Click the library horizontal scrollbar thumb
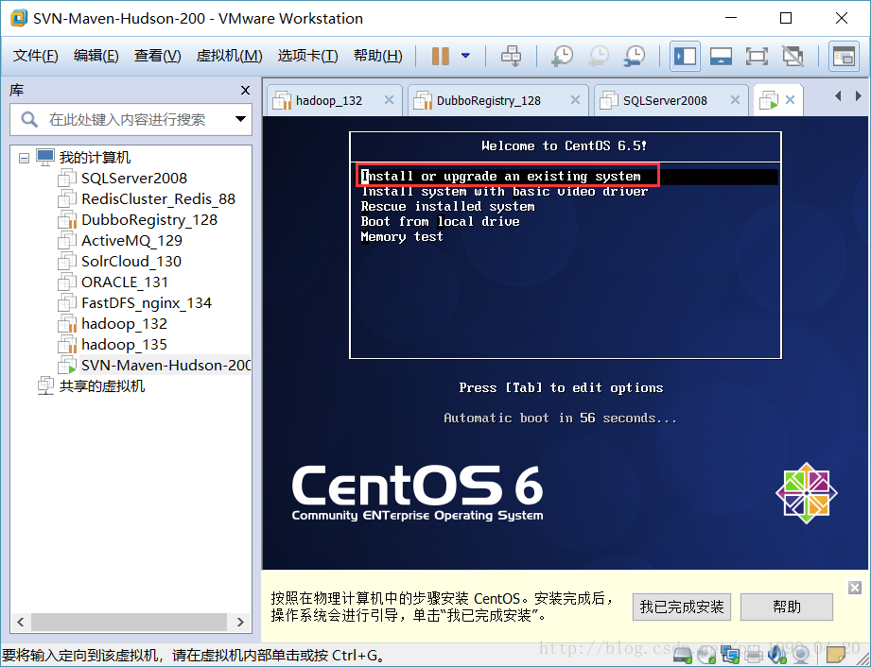 click(x=130, y=622)
